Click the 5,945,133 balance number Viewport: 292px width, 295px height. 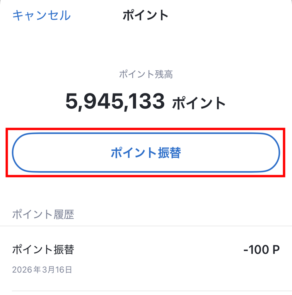[115, 102]
